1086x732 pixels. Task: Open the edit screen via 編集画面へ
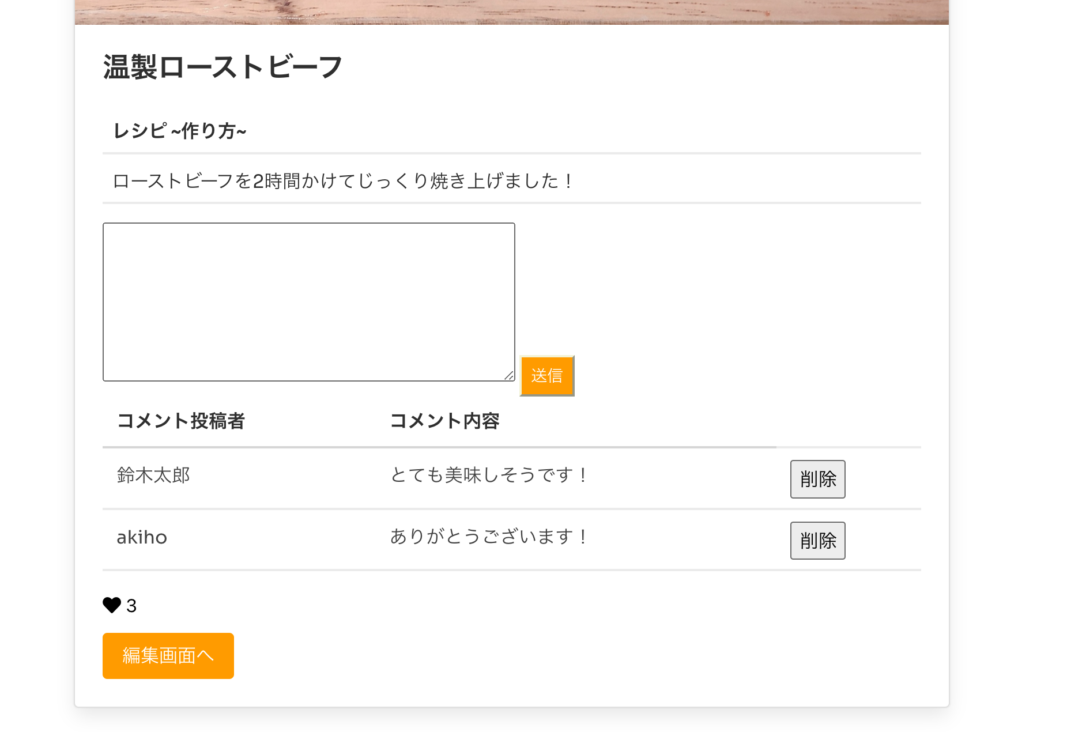pos(168,655)
